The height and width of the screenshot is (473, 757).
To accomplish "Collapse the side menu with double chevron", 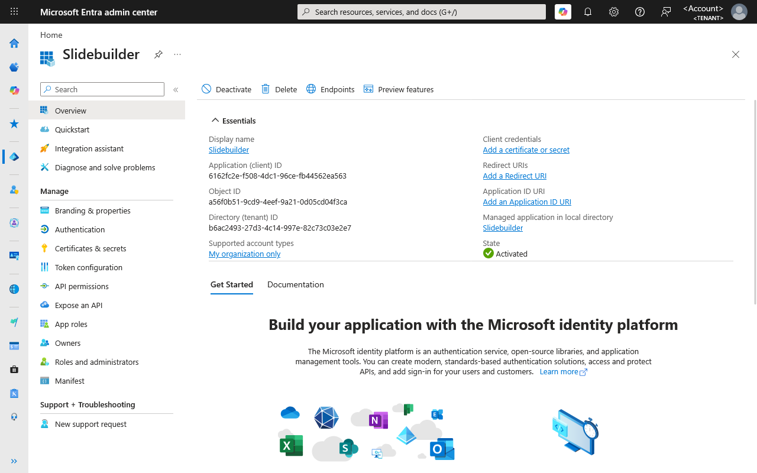I will click(176, 90).
